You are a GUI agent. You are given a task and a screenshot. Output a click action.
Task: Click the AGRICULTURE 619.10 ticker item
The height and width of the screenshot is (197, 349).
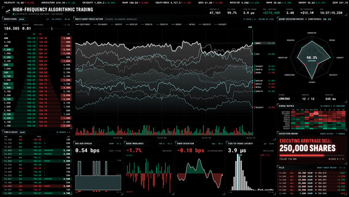[58, 3]
